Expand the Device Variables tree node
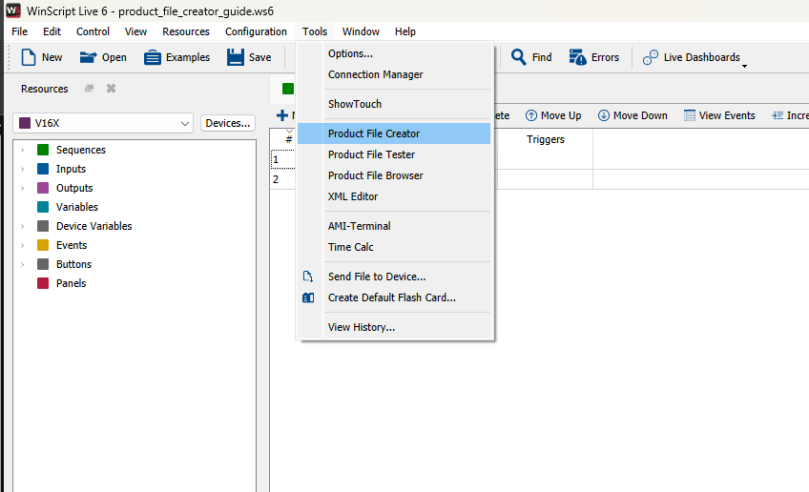Screen dimensions: 809x492 (x=23, y=226)
